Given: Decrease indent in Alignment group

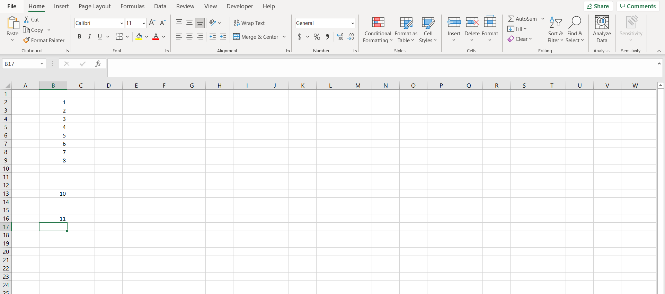Looking at the screenshot, I should pyautogui.click(x=213, y=37).
